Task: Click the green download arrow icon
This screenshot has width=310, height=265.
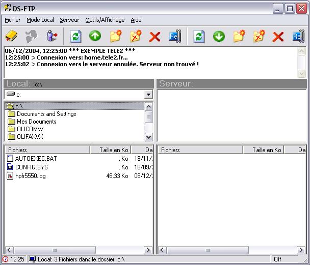Action: pyautogui.click(x=219, y=36)
